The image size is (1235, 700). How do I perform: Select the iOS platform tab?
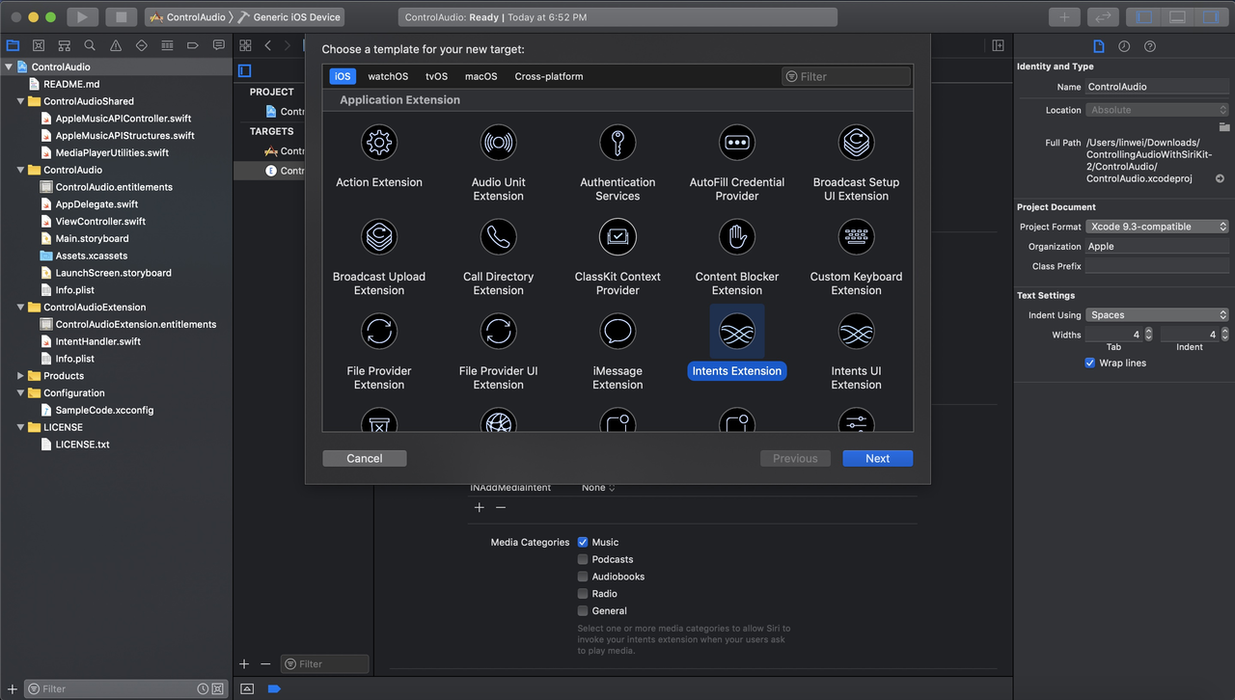pos(343,76)
